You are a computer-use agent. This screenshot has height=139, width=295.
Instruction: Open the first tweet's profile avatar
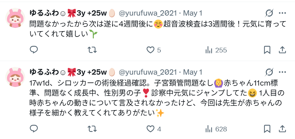tap(15, 18)
